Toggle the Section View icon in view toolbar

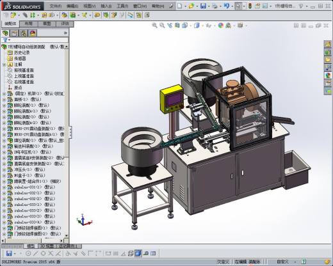pyautogui.click(x=177, y=26)
